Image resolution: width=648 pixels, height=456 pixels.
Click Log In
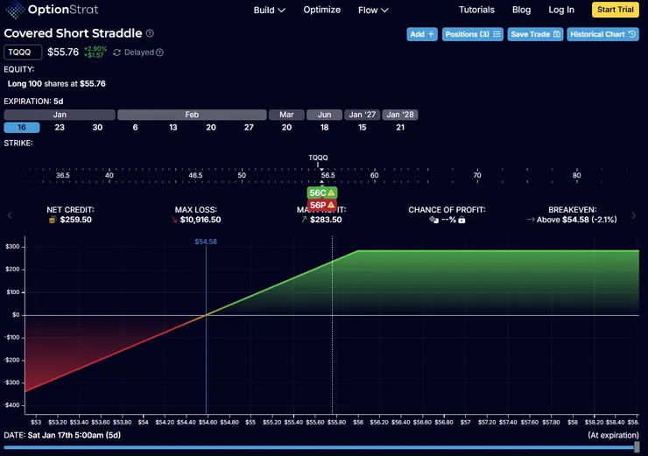pyautogui.click(x=561, y=10)
